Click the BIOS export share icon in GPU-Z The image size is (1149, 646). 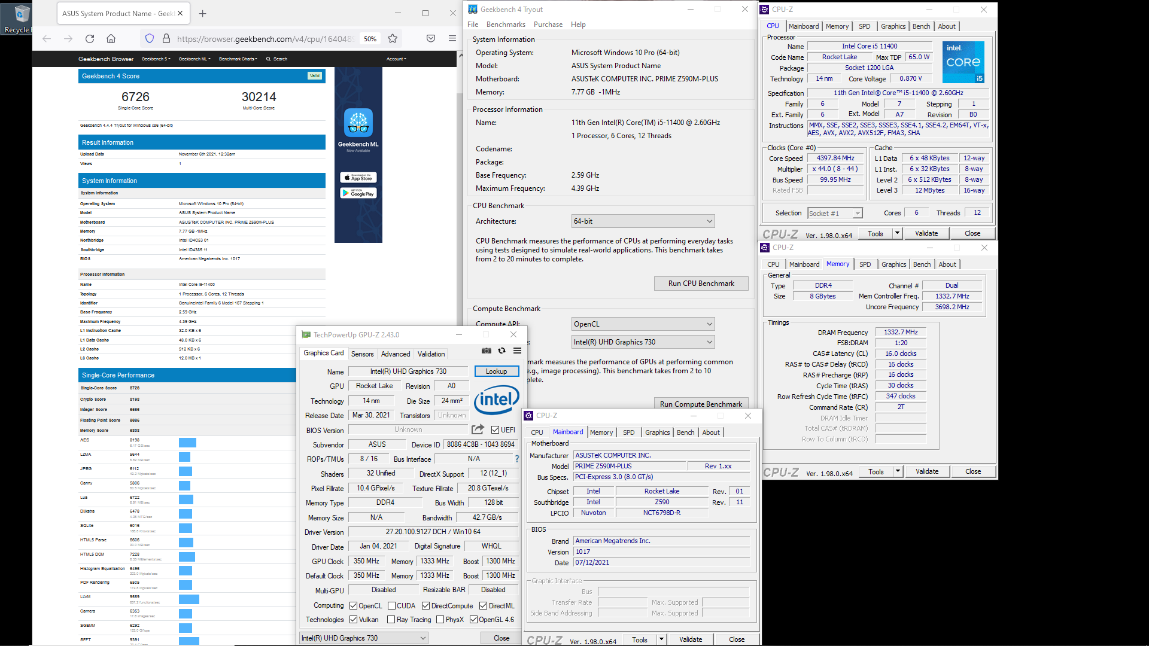(x=478, y=429)
